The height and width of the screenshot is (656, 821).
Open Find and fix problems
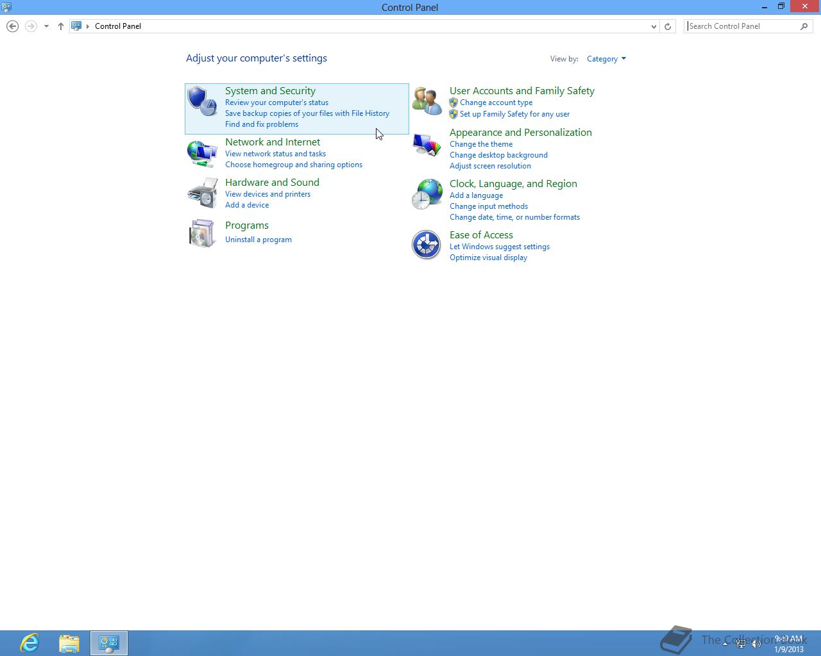point(262,124)
